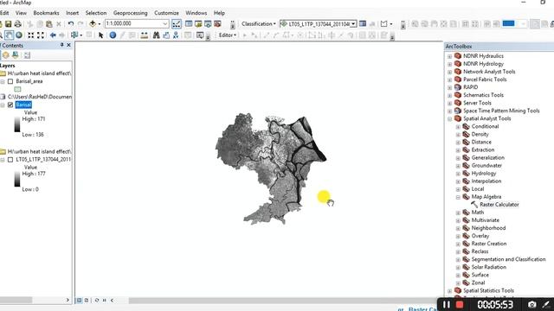Screen dimensions: 554x311
Task: Open the map scale 1:1,000,000 dropdown
Action: pos(165,24)
